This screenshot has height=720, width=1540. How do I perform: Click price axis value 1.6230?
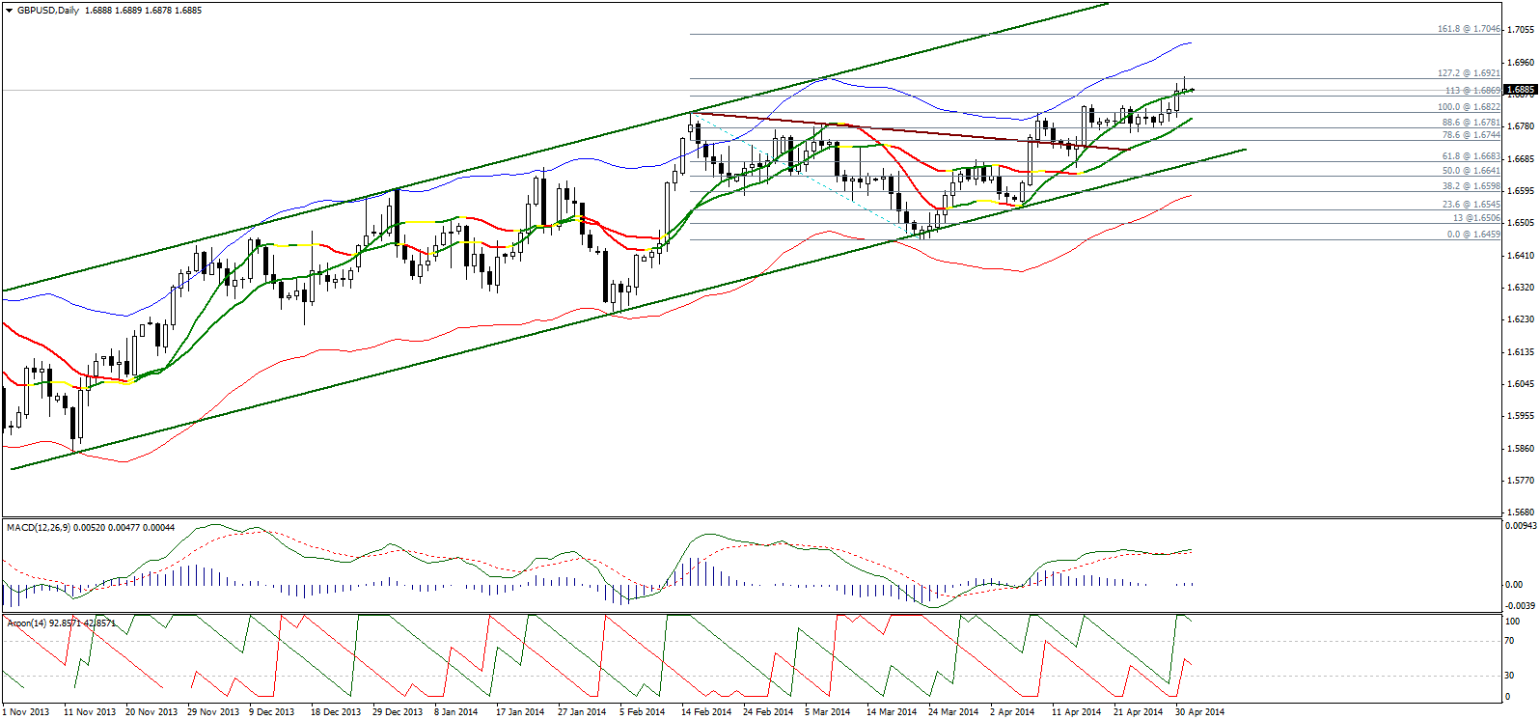point(1522,319)
